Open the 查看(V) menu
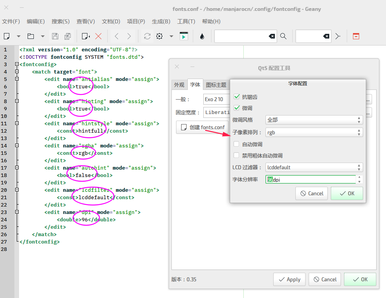386x298 pixels. [86, 21]
